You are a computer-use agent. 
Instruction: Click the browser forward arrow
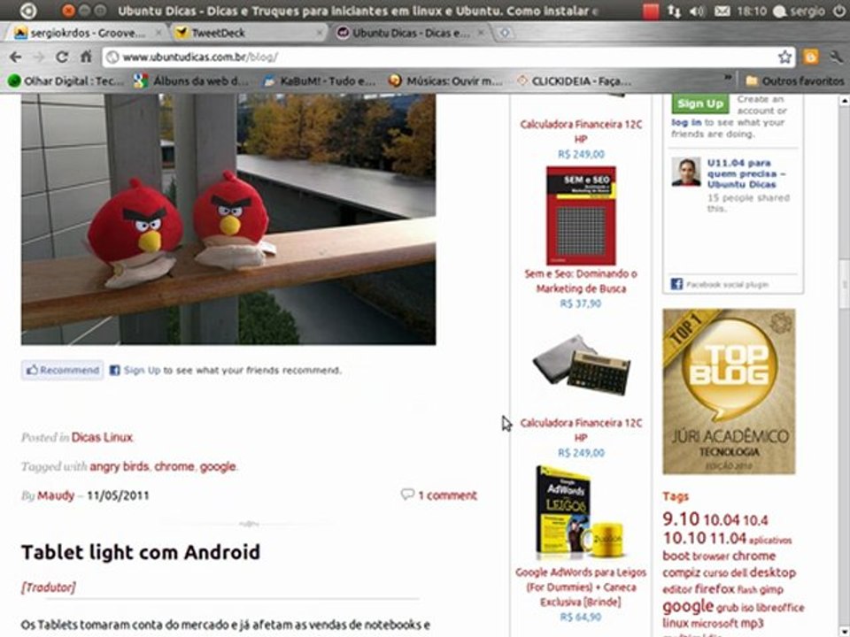(38, 57)
